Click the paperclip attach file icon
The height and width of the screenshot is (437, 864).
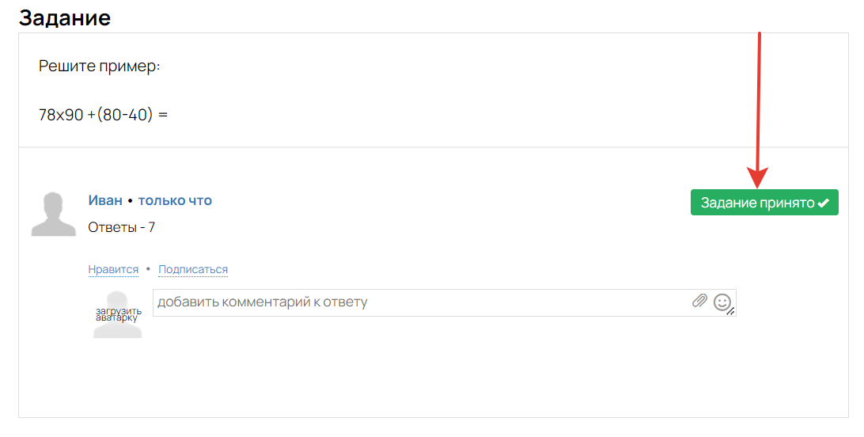699,301
